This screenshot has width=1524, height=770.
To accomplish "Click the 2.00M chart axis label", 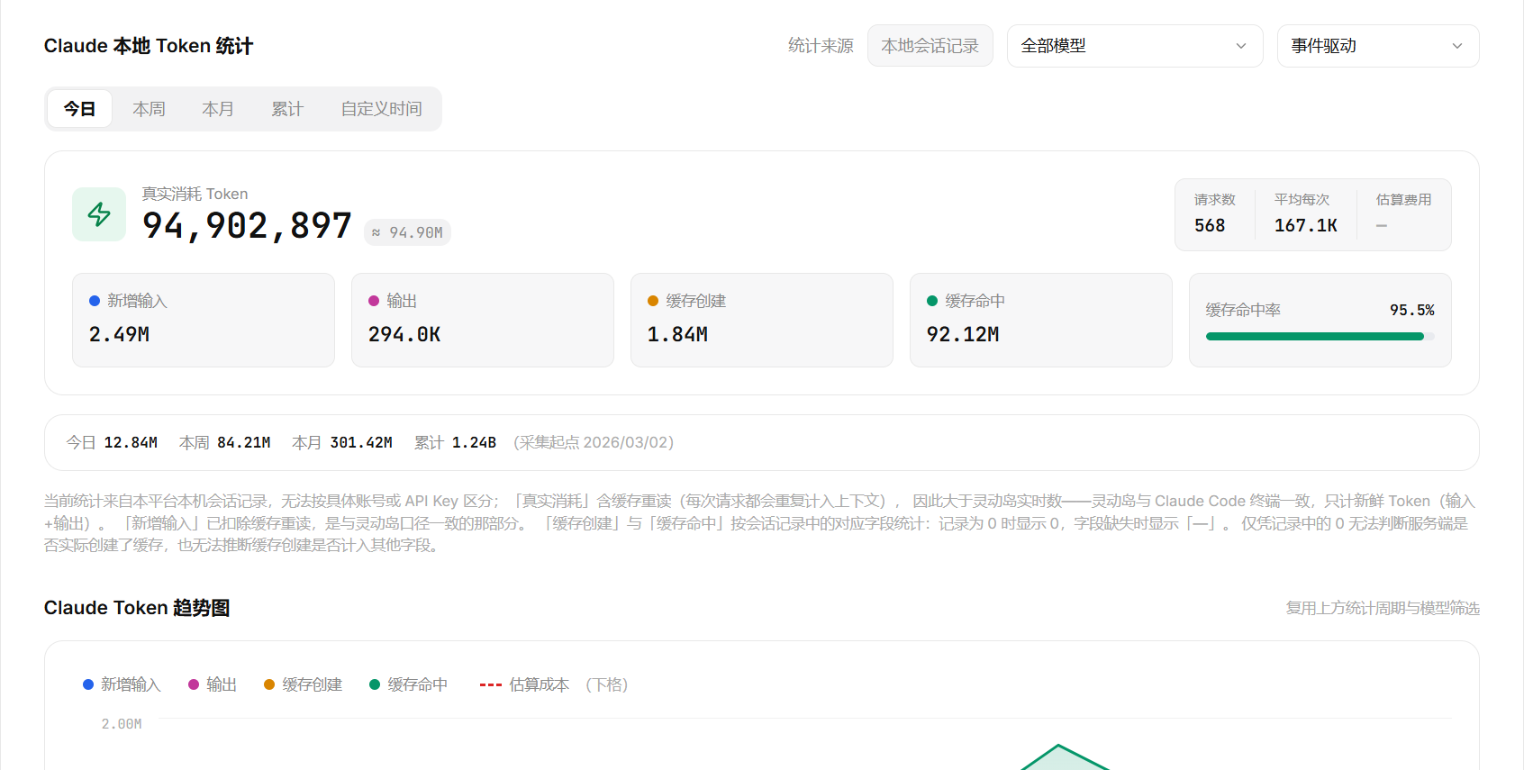I will point(122,724).
